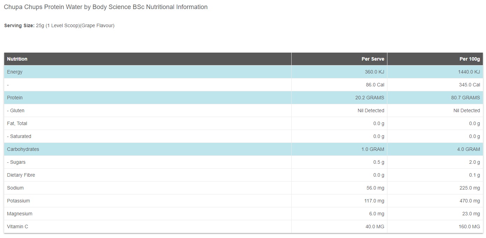Image resolution: width=486 pixels, height=238 pixels.
Task: Click the 345.0 Cal per 100g value
Action: [x=469, y=85]
